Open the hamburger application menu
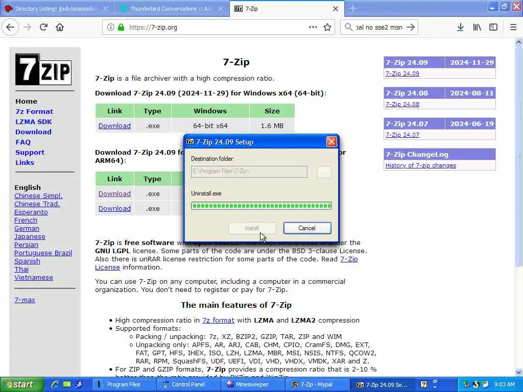Screen dimensions: 523x392 513,28
